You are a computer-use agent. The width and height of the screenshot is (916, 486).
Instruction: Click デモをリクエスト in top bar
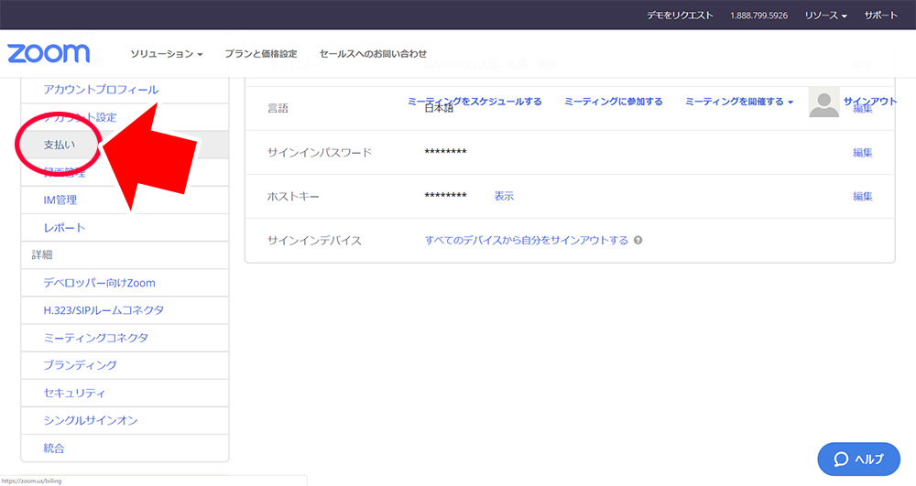click(679, 16)
